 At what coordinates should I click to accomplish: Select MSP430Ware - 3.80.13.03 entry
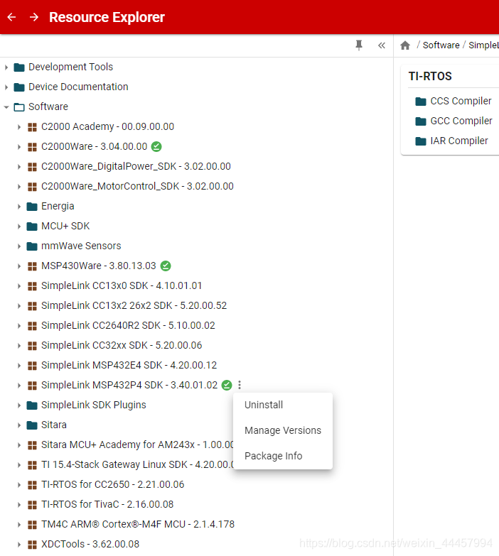click(x=99, y=266)
